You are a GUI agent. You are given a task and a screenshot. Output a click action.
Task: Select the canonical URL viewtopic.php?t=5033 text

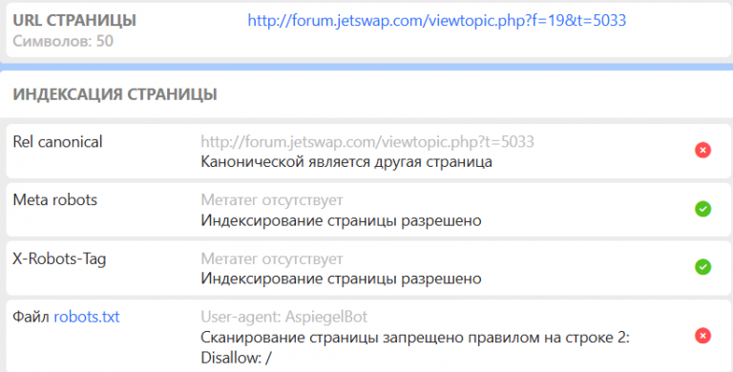[x=367, y=141]
